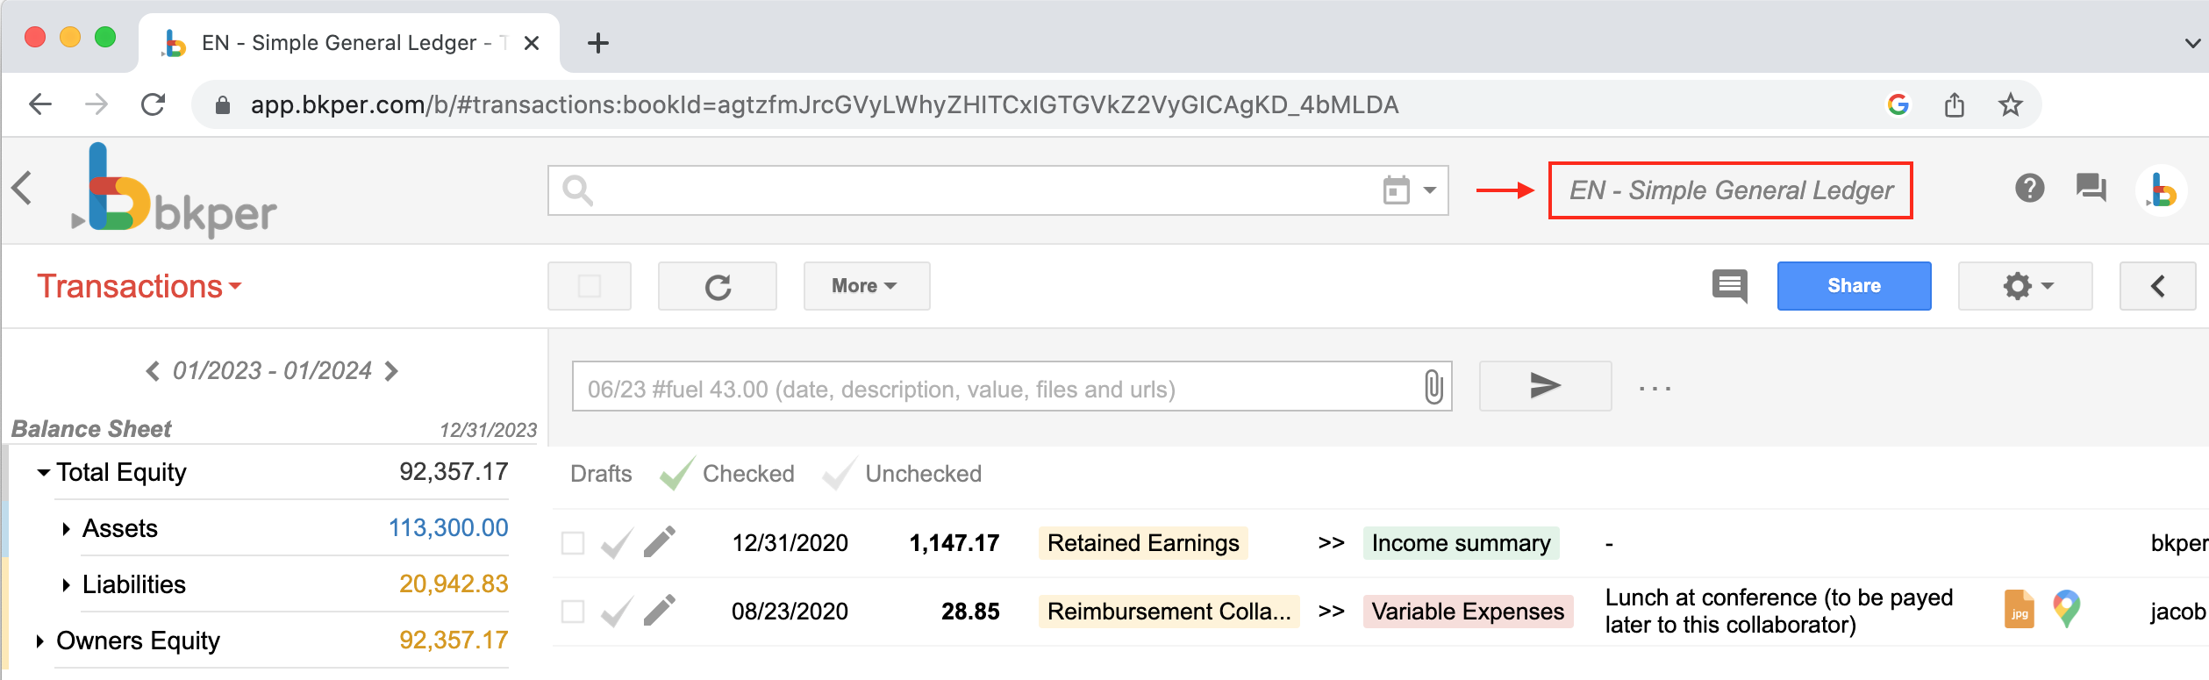Open the chat messages icon in header

[2091, 188]
